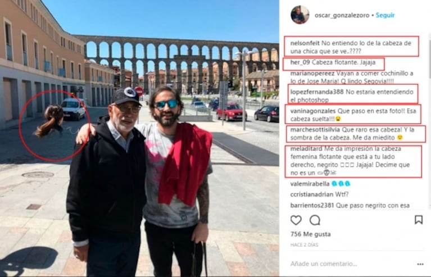The width and height of the screenshot is (431, 277).
Task: Save the post with the bookmark icon
Action: pos(418,220)
